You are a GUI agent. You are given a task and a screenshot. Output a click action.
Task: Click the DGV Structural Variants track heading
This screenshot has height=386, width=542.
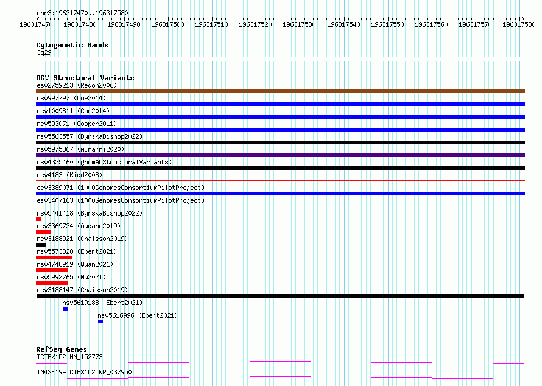click(x=85, y=78)
